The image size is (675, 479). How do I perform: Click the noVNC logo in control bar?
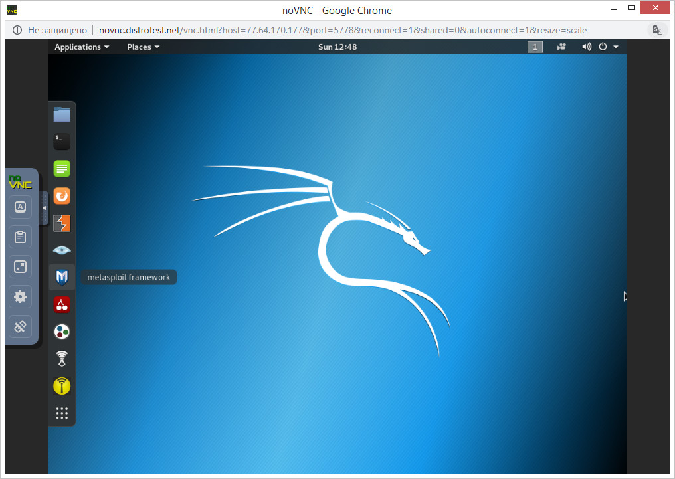pos(20,182)
